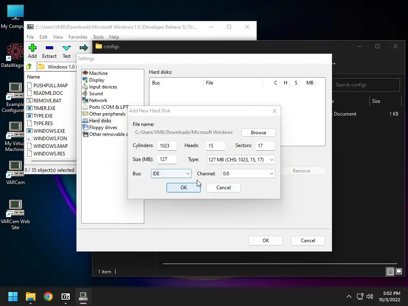Click Cancel in the Settings window
The image size is (408, 306).
point(308,240)
